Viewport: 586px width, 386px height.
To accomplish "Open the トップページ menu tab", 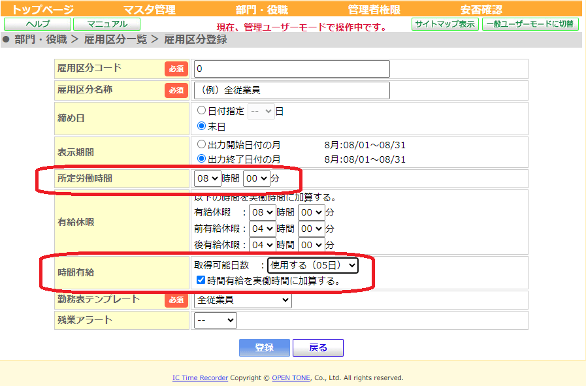I will tap(43, 9).
